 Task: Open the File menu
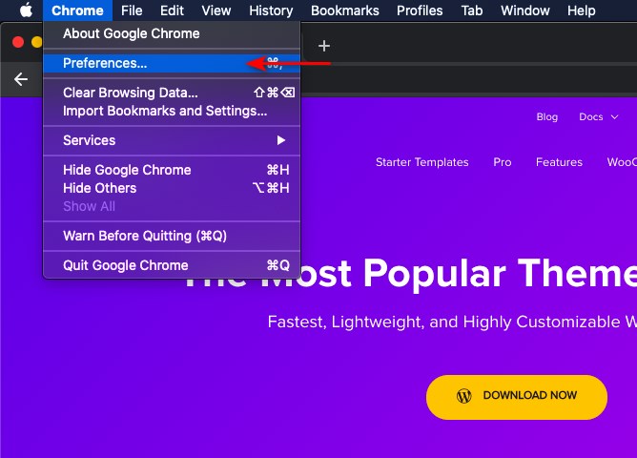(x=132, y=10)
